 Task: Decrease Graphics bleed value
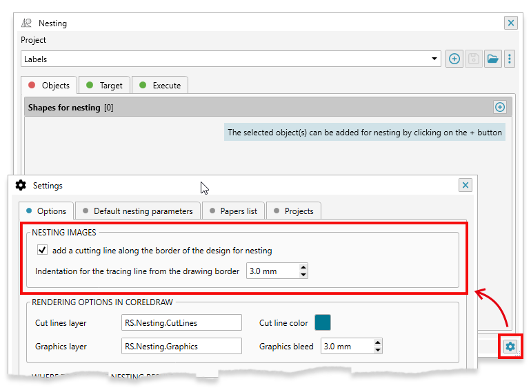[378, 349]
